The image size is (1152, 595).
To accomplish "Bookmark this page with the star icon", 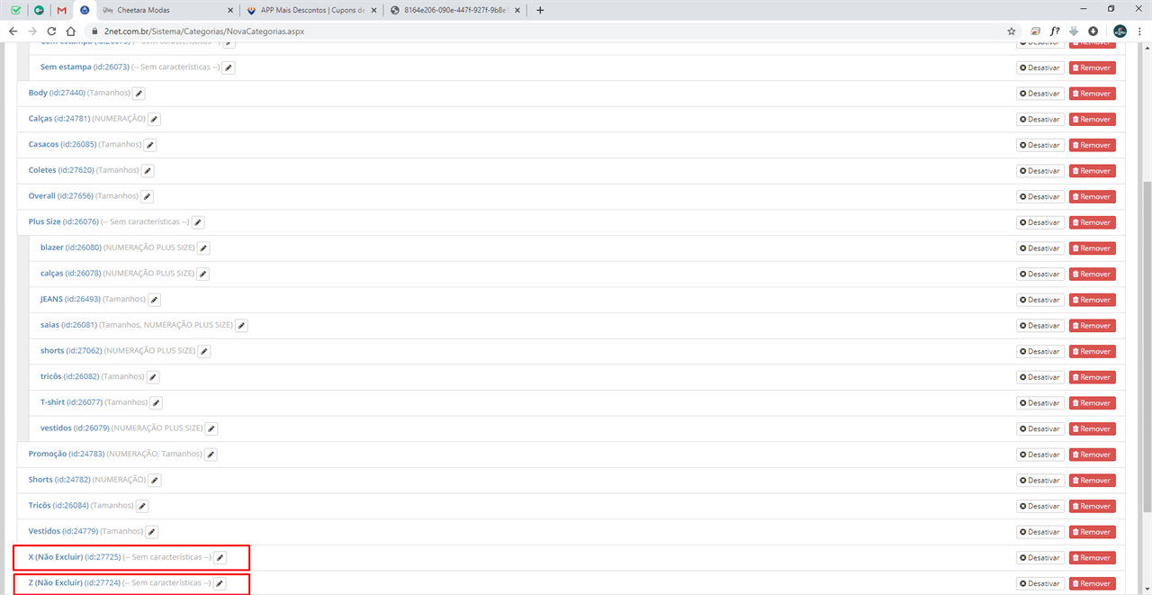I will coord(1012,31).
